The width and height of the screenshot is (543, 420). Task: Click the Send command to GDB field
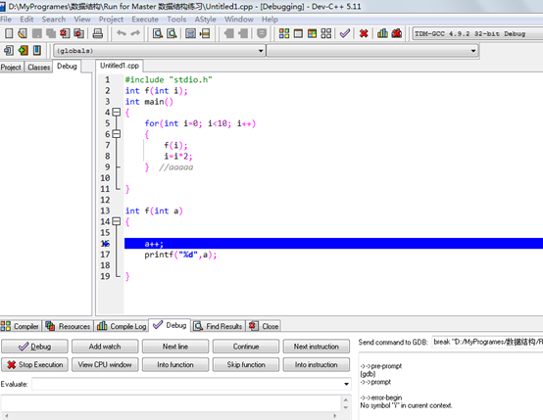pos(487,342)
